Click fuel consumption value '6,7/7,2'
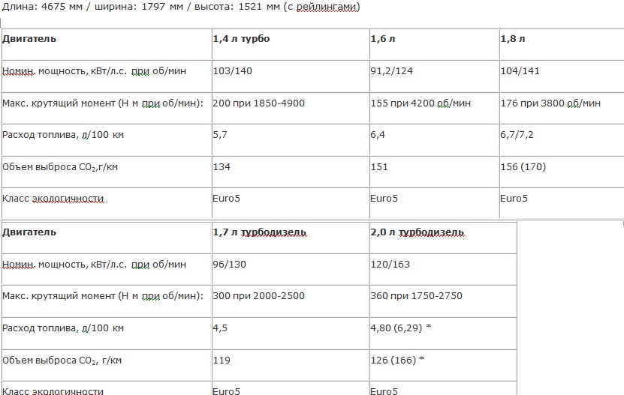Viewport: 624px width, 395px height. tap(517, 135)
